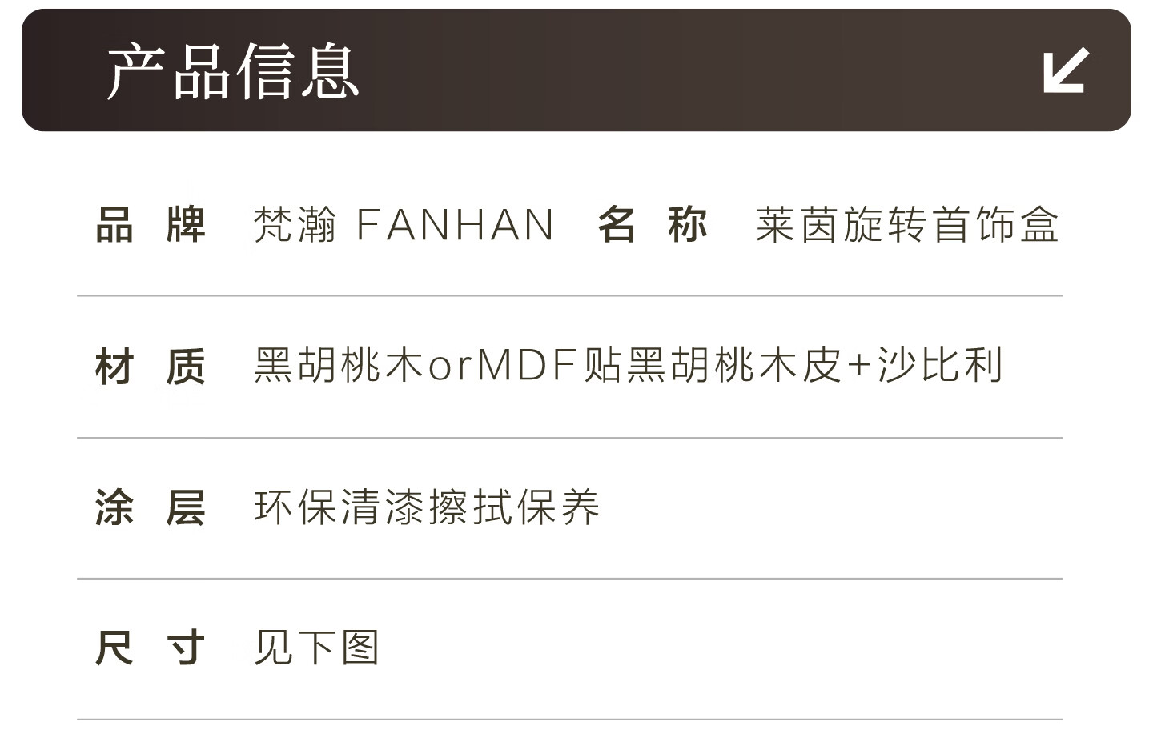The image size is (1153, 742).
Task: Click the 贴黑胡桃木皮 veneer text
Action: point(712,366)
